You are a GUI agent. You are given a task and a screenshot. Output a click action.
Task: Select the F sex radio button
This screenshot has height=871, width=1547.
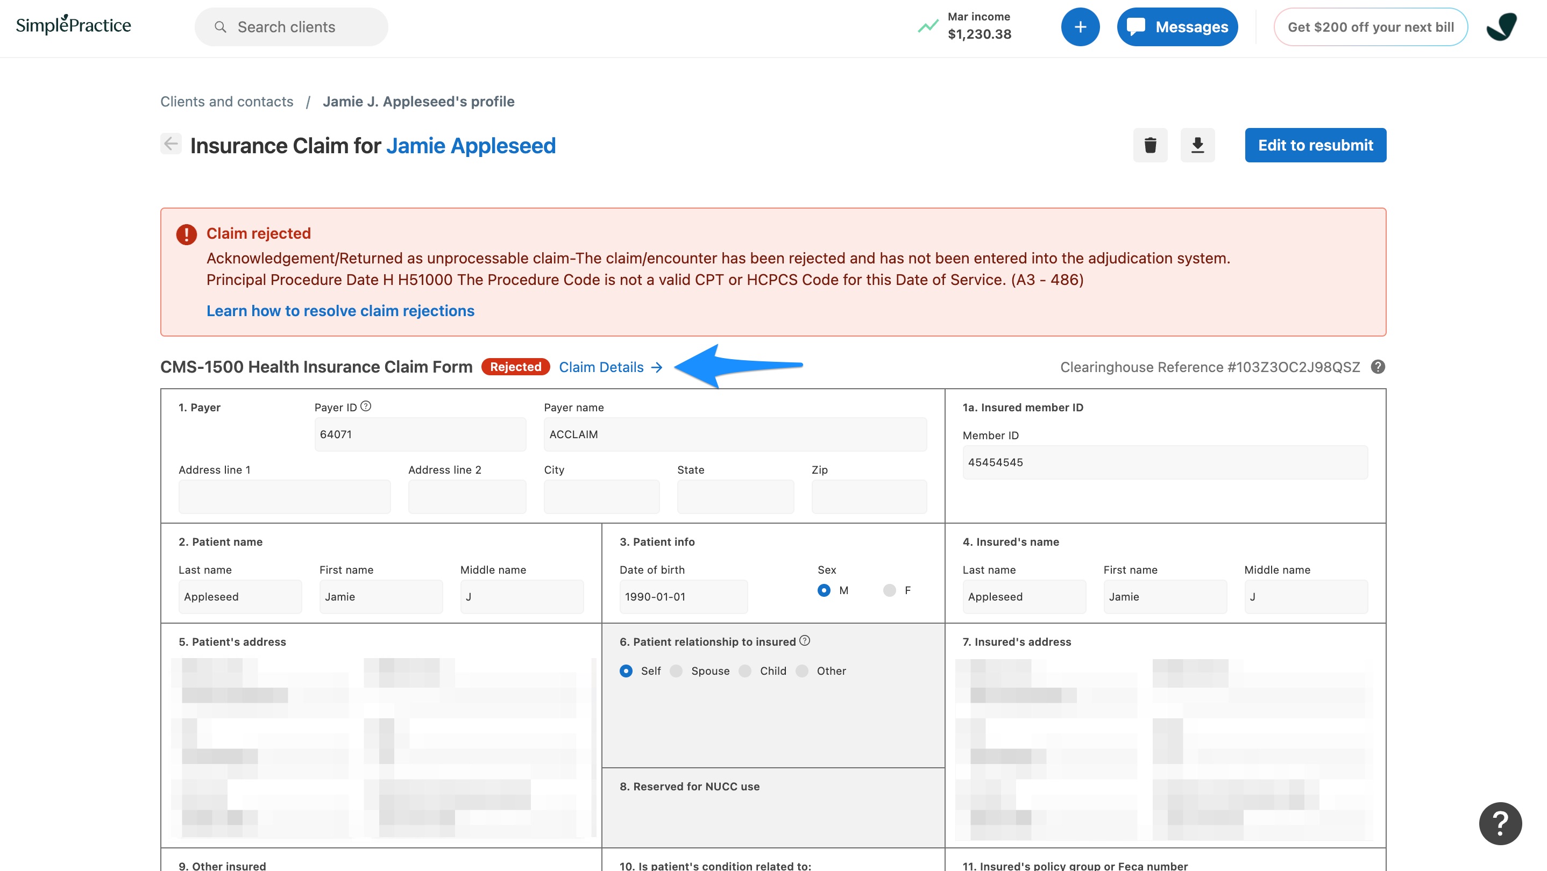(889, 590)
